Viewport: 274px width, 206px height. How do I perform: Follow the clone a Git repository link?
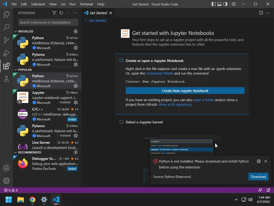point(174,104)
